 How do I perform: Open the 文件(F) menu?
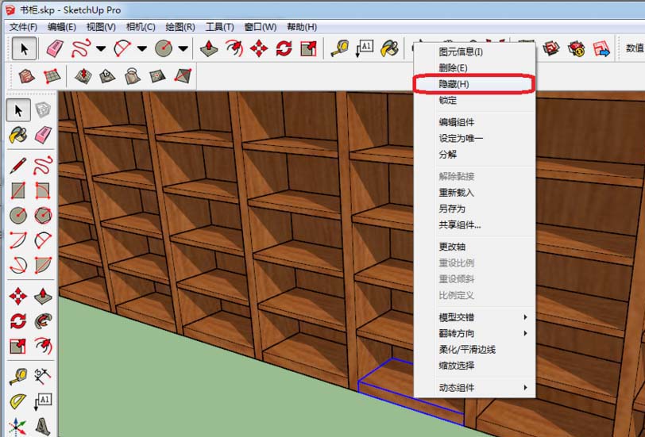click(23, 27)
